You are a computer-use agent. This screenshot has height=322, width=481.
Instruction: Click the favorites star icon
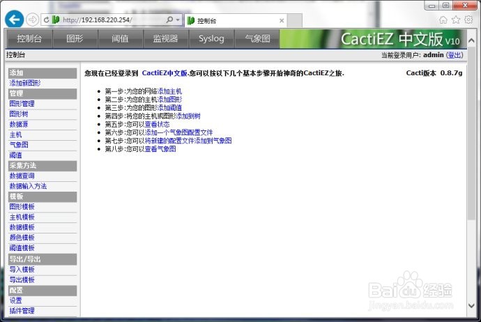click(456, 20)
